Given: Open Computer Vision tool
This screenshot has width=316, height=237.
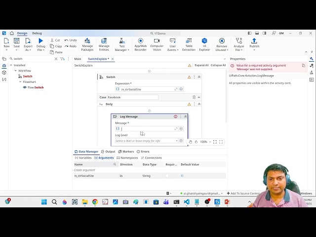Looking at the screenshot, I should click(157, 44).
